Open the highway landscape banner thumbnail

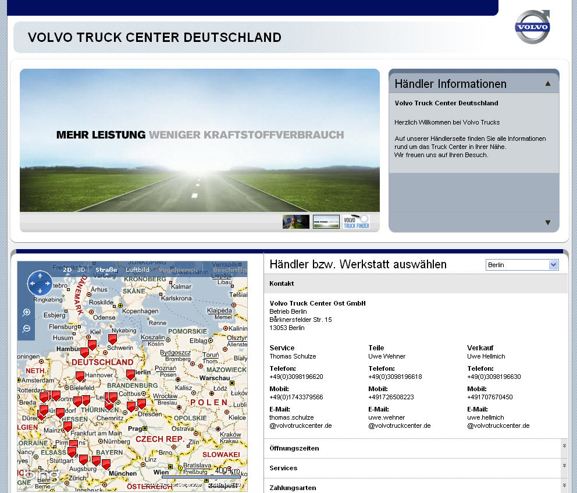(326, 222)
